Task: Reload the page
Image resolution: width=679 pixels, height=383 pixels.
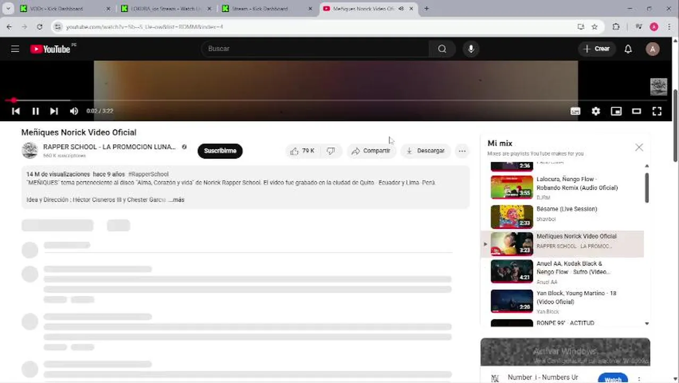Action: (x=39, y=27)
